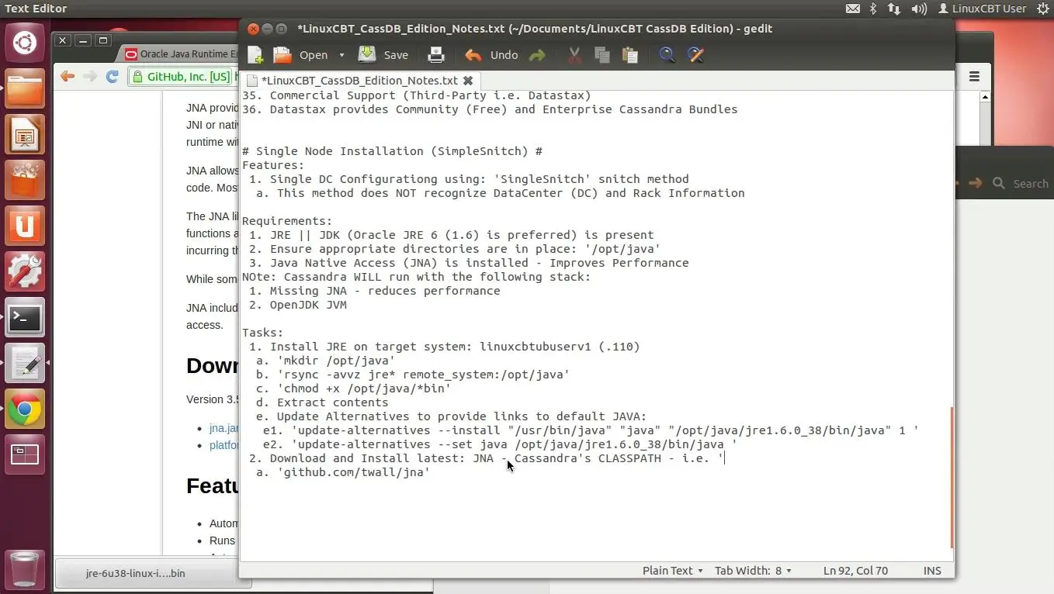Cut the selection with scissors icon
Screen dimensions: 1054x594
click(574, 55)
